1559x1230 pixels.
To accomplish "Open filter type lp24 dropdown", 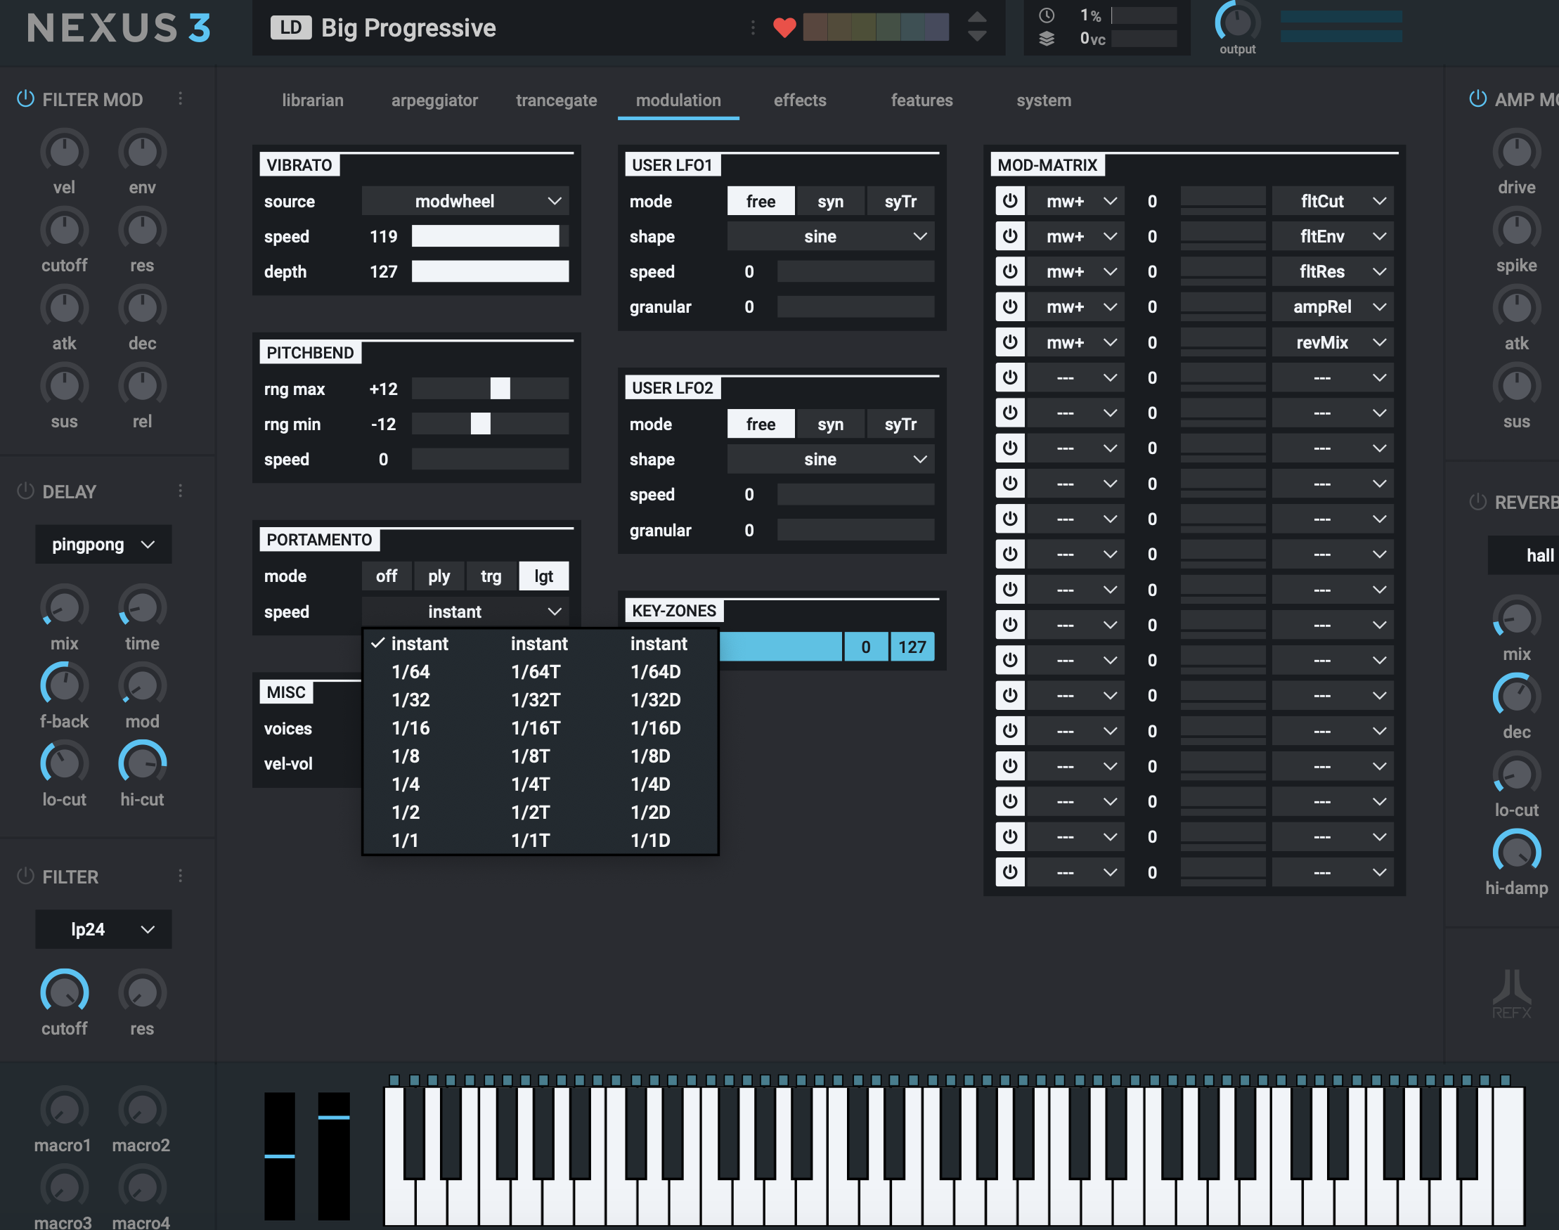I will [x=104, y=929].
